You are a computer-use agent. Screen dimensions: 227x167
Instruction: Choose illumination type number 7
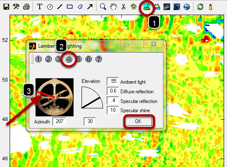(x=99, y=59)
